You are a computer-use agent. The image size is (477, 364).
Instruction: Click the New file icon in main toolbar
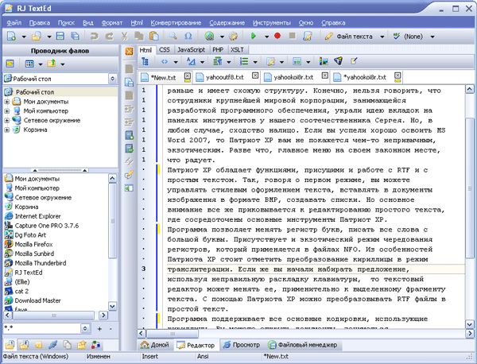12,37
